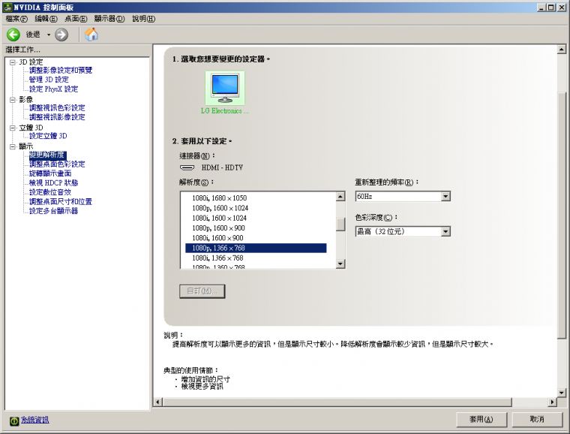Click main panel vertical scroll up arrow

coord(561,50)
